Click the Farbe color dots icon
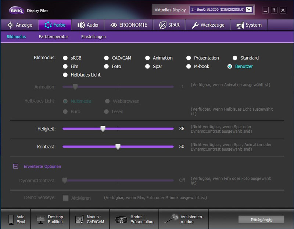Image resolution: width=294 pixels, height=229 pixels. 48,25
